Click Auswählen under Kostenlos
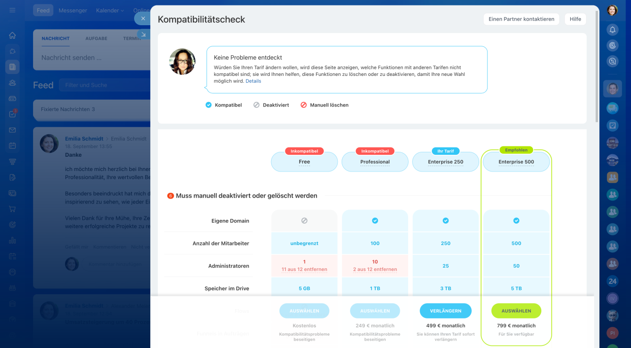This screenshot has width=631, height=348. 304,311
